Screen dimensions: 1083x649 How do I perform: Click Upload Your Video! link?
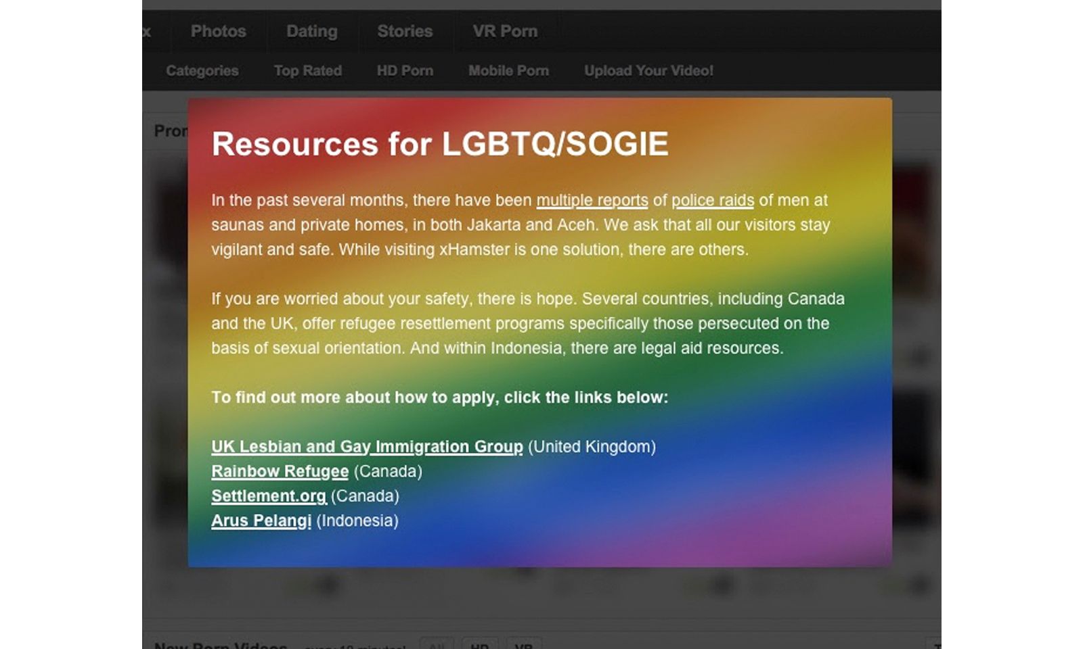point(648,70)
